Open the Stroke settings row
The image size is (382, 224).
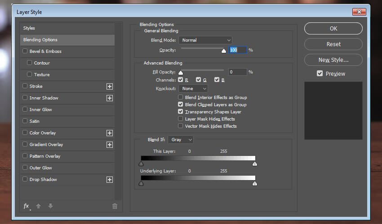click(x=67, y=86)
